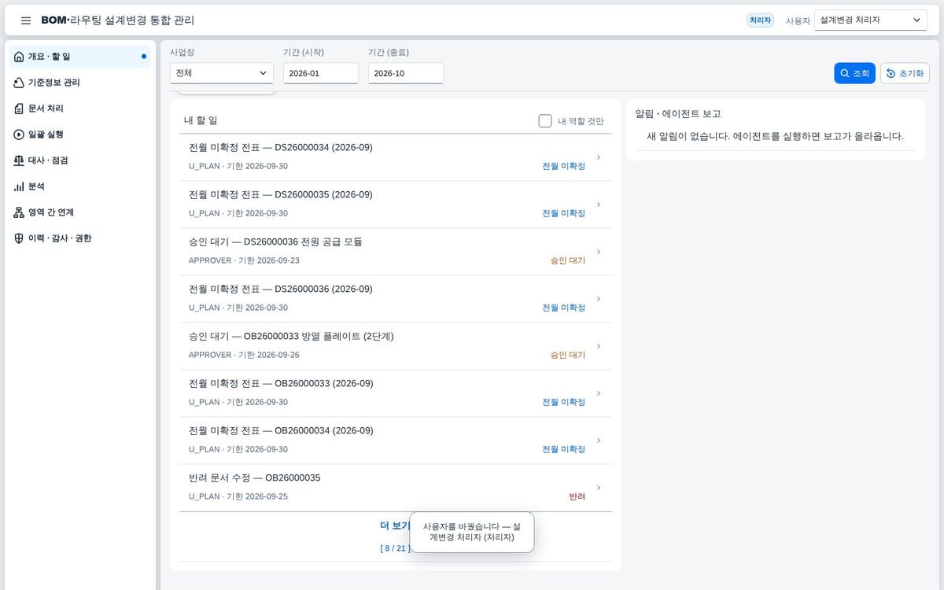Open task 전월 미확정 전표 — OB26000033 (2026-09)

pyautogui.click(x=396, y=393)
